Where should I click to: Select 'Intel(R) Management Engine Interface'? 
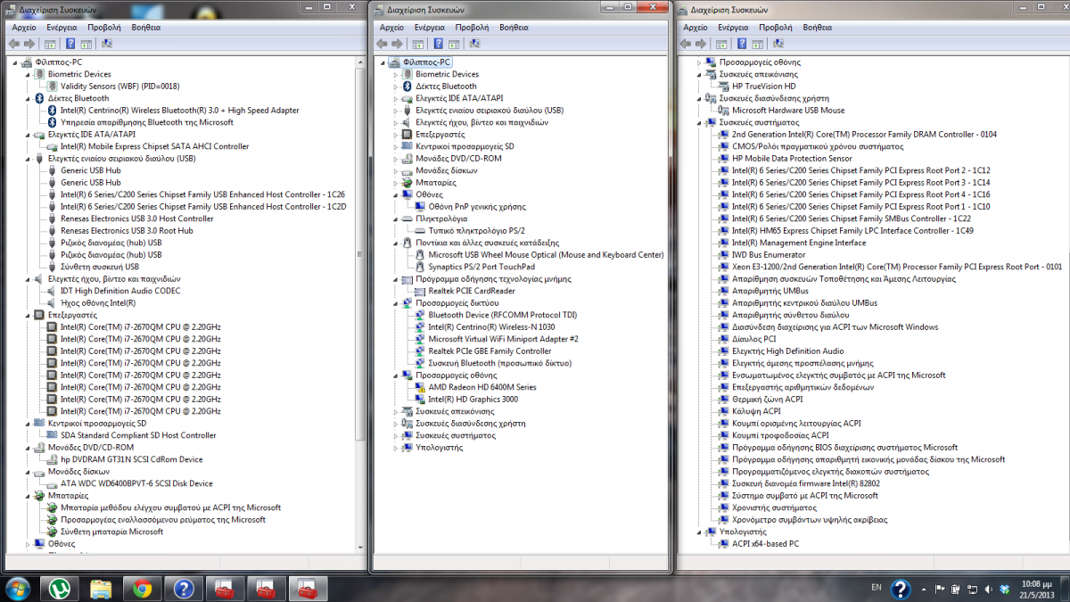[799, 243]
